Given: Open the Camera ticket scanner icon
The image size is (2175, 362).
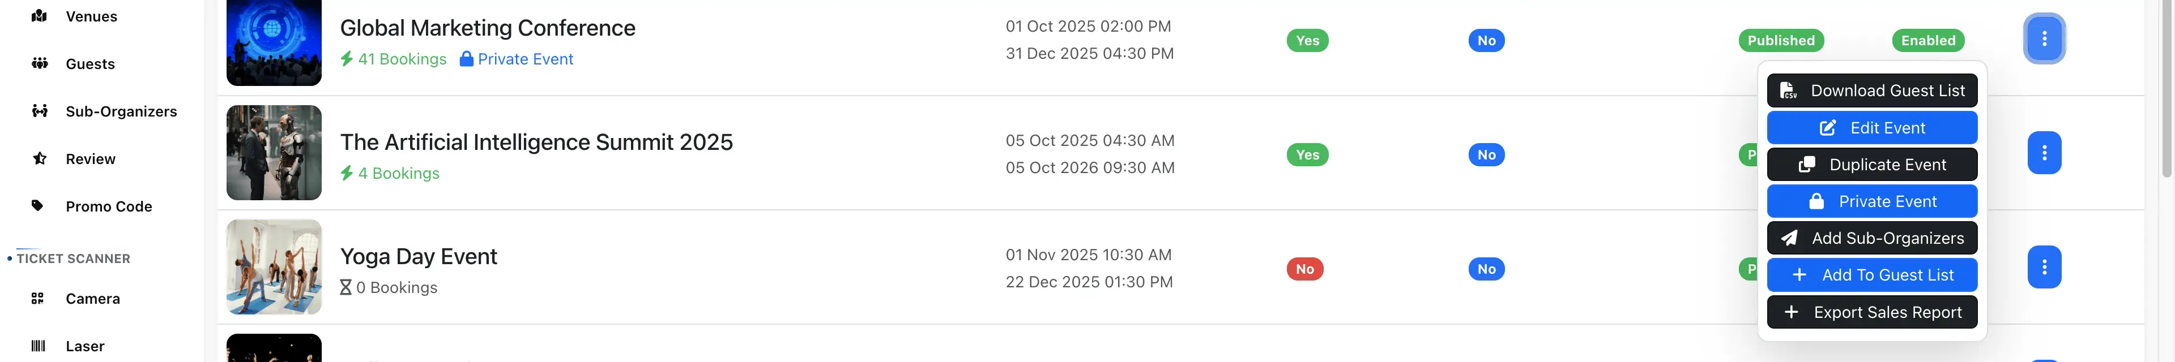Looking at the screenshot, I should 38,298.
